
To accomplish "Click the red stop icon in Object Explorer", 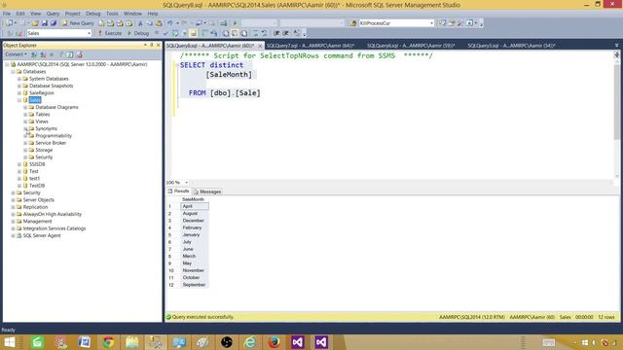I will (80, 54).
